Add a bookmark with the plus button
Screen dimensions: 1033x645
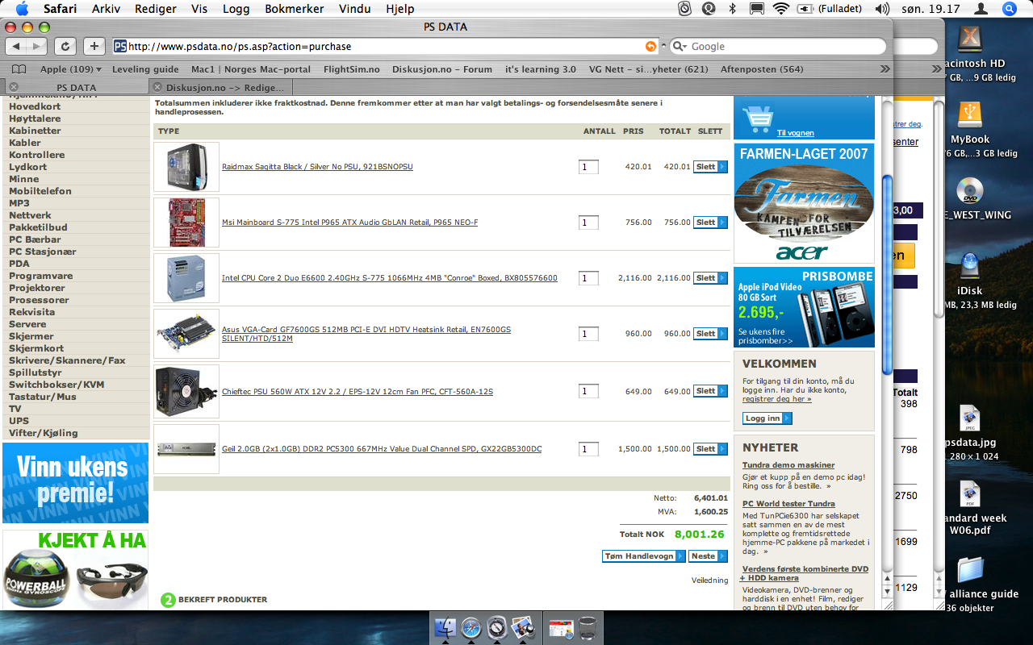94,47
